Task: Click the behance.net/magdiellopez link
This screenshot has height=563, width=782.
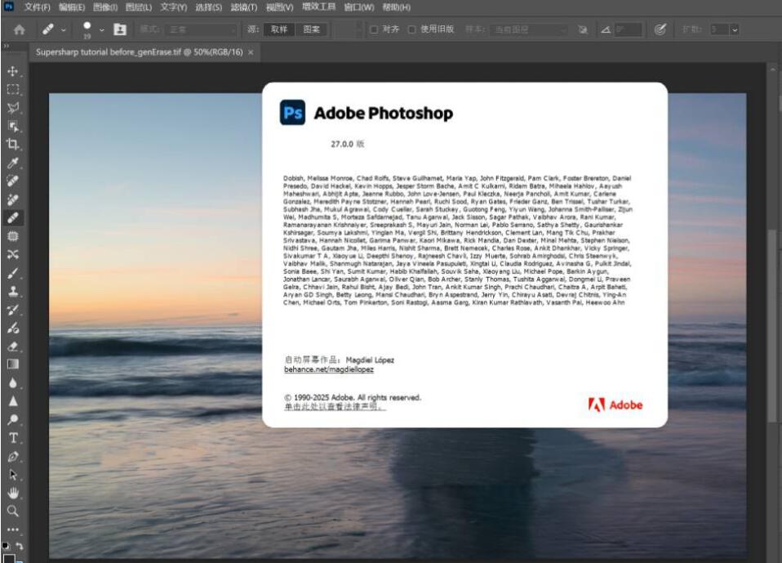Action: [x=329, y=369]
